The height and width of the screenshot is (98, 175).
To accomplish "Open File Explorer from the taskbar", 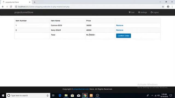I will pos(66,96).
